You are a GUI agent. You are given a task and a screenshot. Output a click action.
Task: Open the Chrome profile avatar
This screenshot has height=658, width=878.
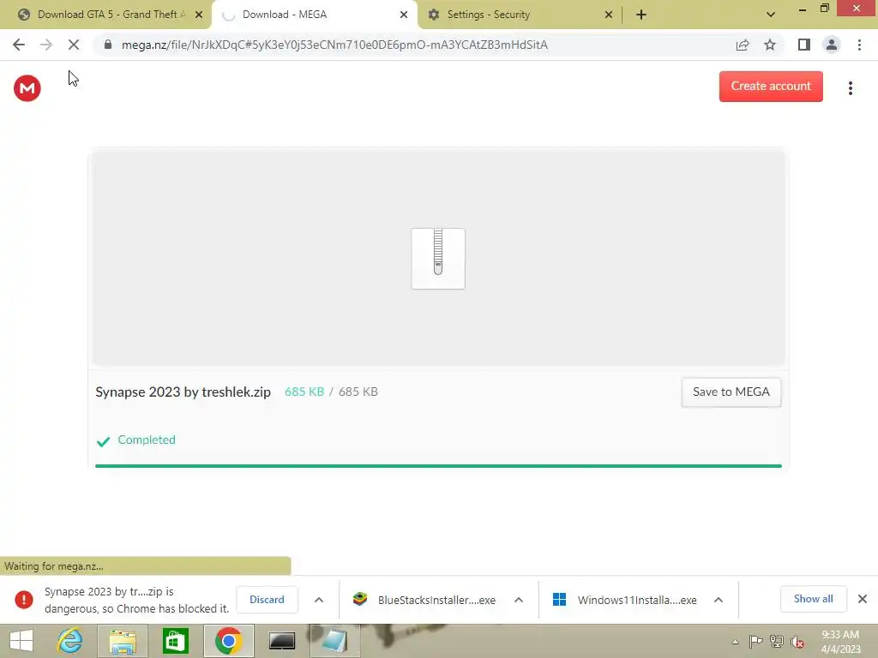pos(832,45)
